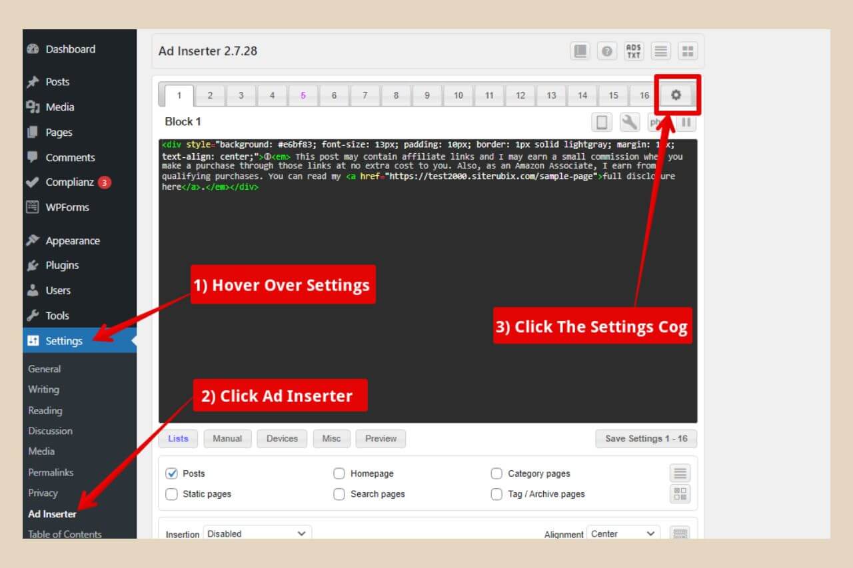Click the list icon beside Category pages
853x568 pixels.
click(680, 473)
